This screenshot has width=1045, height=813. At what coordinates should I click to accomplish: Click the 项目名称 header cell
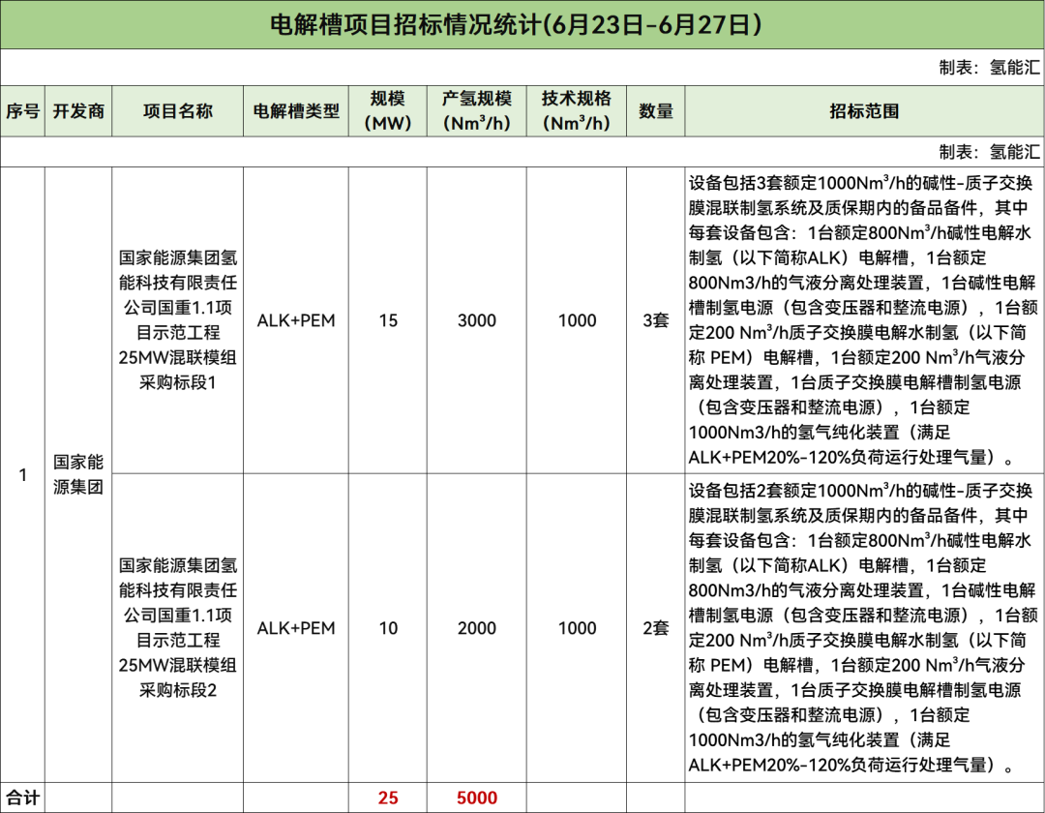[x=177, y=111]
